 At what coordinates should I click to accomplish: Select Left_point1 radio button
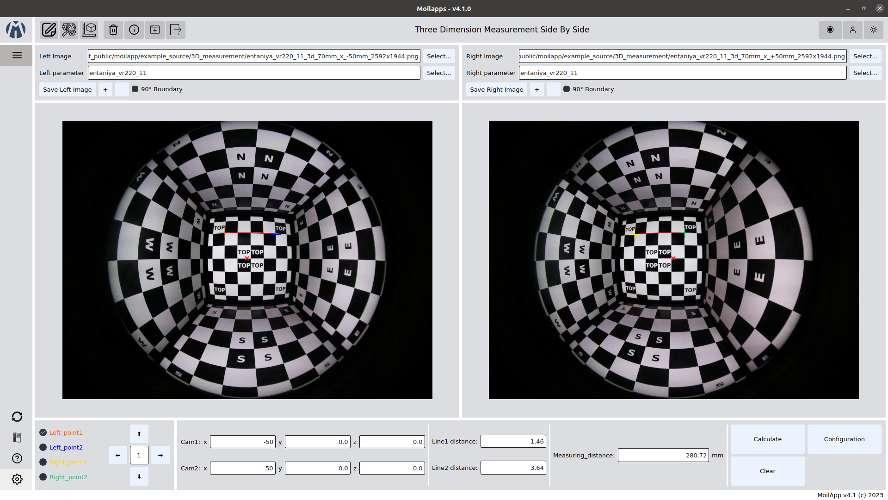(43, 432)
